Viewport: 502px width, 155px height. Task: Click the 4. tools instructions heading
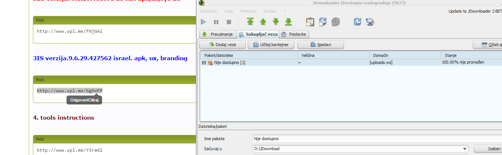[64, 117]
